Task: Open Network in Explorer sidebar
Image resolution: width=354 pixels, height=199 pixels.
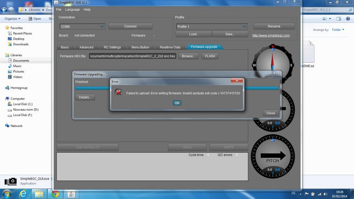Action: coord(14,126)
